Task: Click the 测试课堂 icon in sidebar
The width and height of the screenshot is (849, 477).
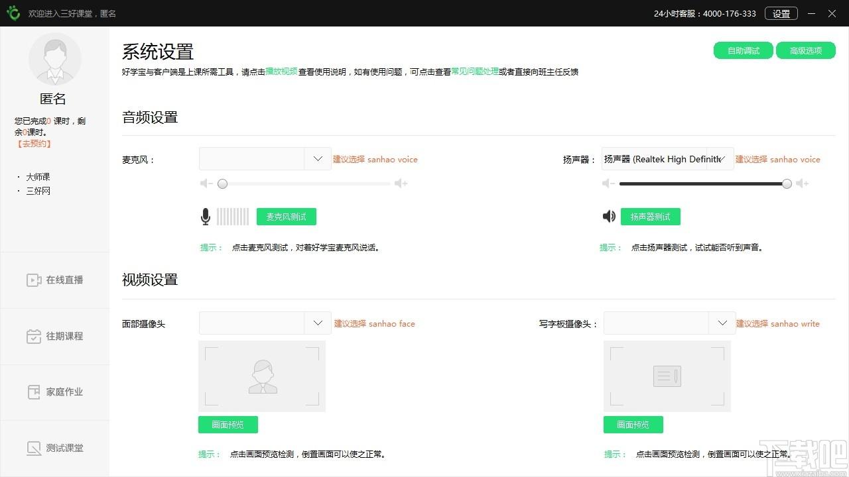Action: pyautogui.click(x=34, y=449)
